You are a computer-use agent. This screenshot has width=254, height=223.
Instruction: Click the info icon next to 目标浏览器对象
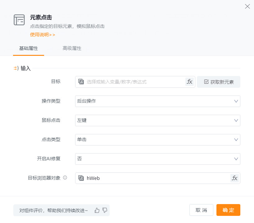tap(65, 178)
